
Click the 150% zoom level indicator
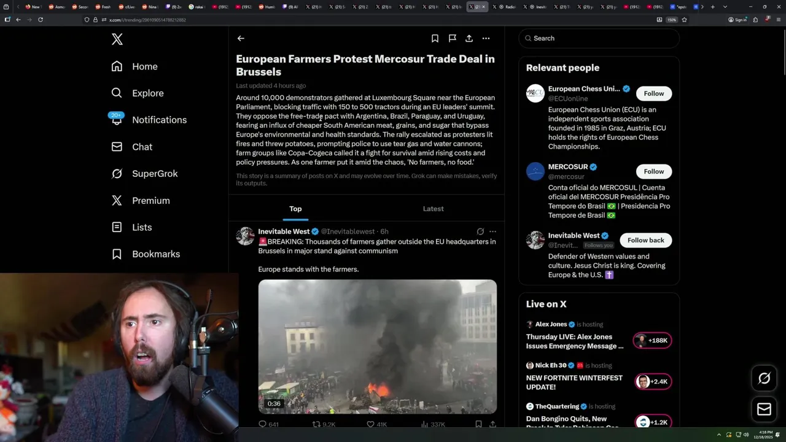tap(672, 20)
